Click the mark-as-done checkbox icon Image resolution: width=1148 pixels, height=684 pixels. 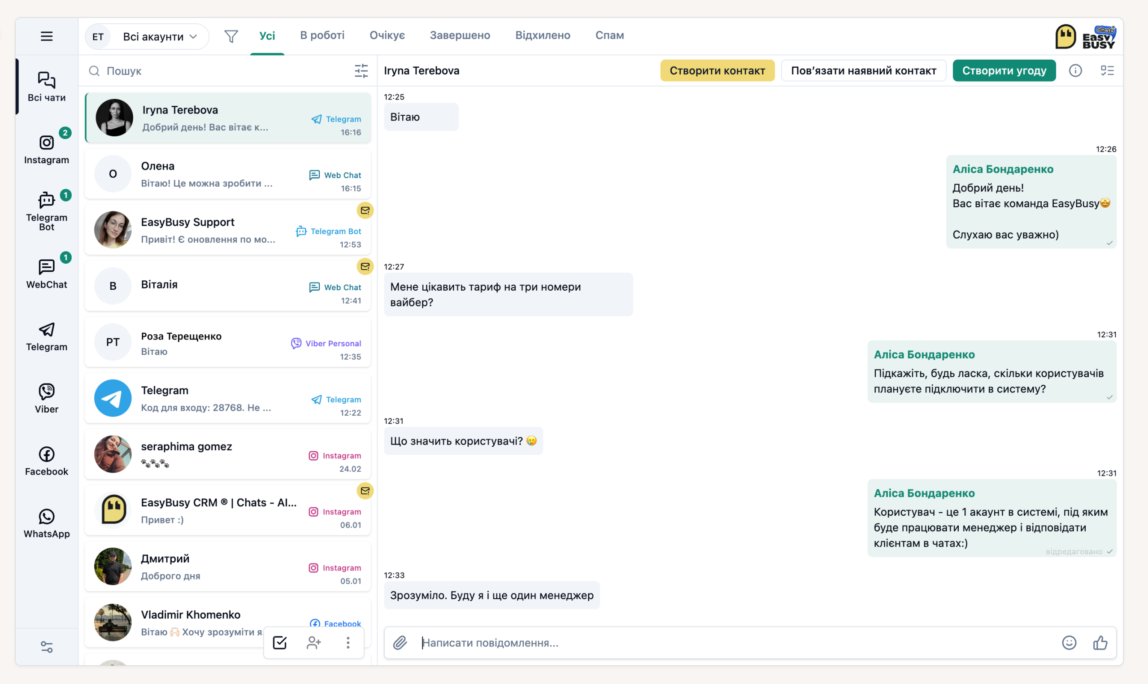(x=280, y=643)
